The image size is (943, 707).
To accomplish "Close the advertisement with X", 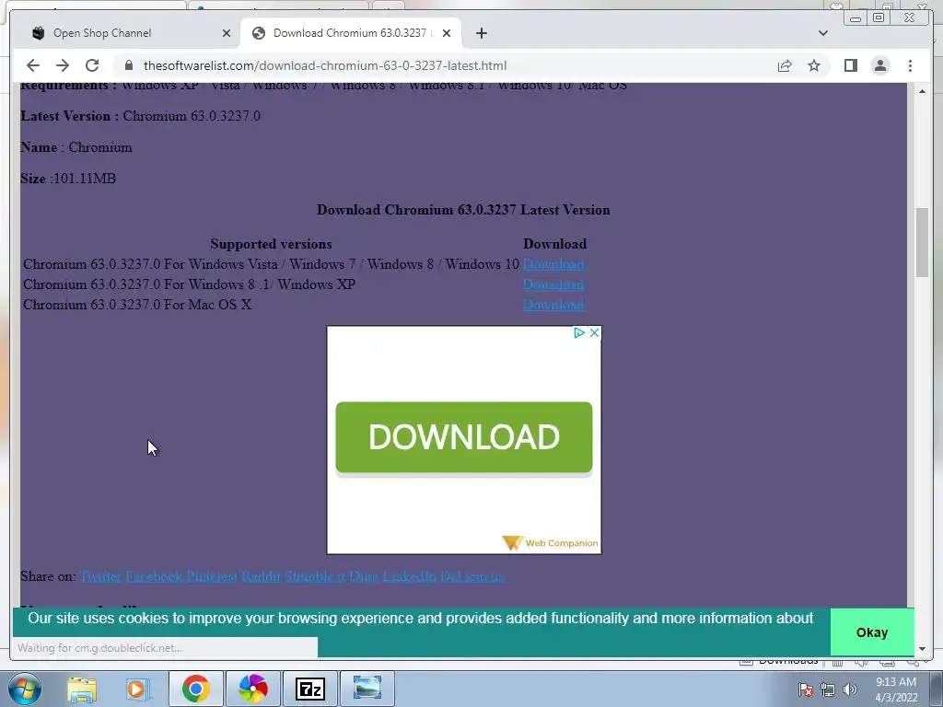I will (x=594, y=332).
